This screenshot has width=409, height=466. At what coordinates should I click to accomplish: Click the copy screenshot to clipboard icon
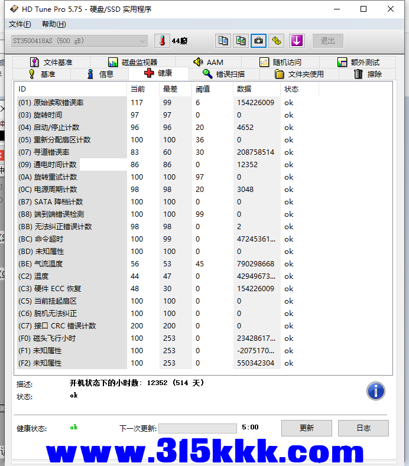241,41
